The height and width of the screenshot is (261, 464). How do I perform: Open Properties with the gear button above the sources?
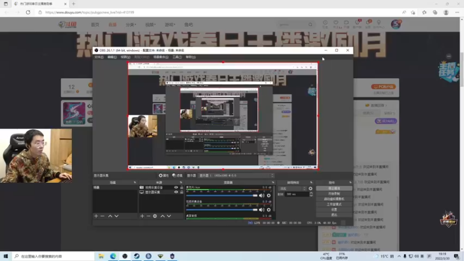[x=164, y=176]
